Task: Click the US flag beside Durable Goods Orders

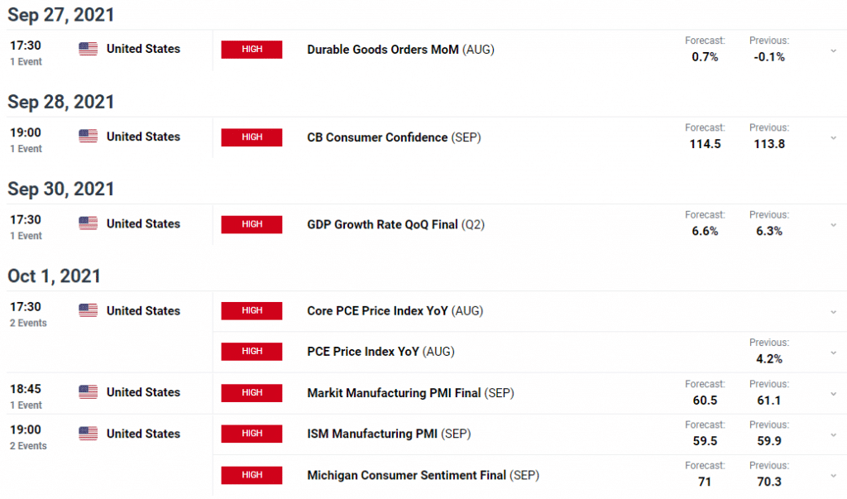Action: [88, 49]
